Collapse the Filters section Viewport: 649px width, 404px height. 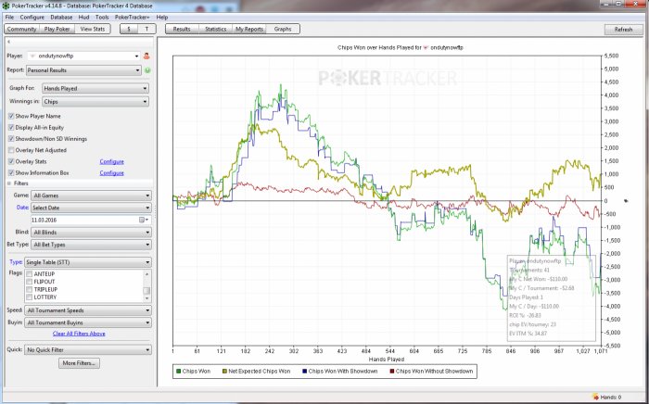point(9,183)
